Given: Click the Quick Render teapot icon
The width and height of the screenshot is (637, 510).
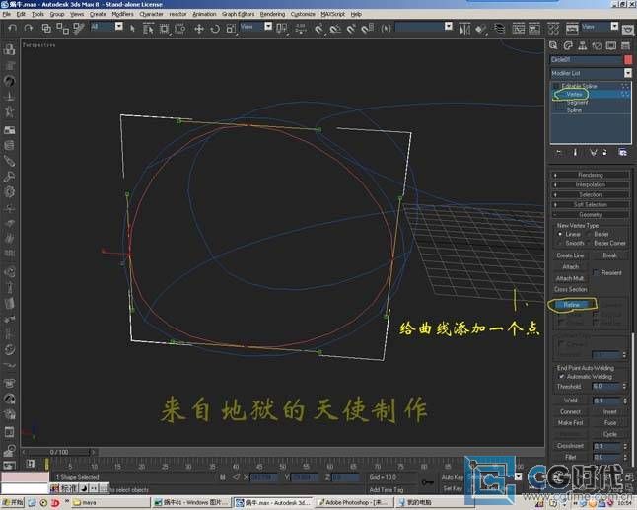Looking at the screenshot, I should pyautogui.click(x=628, y=30).
